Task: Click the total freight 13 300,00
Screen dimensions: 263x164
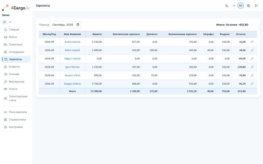Action: (96, 91)
